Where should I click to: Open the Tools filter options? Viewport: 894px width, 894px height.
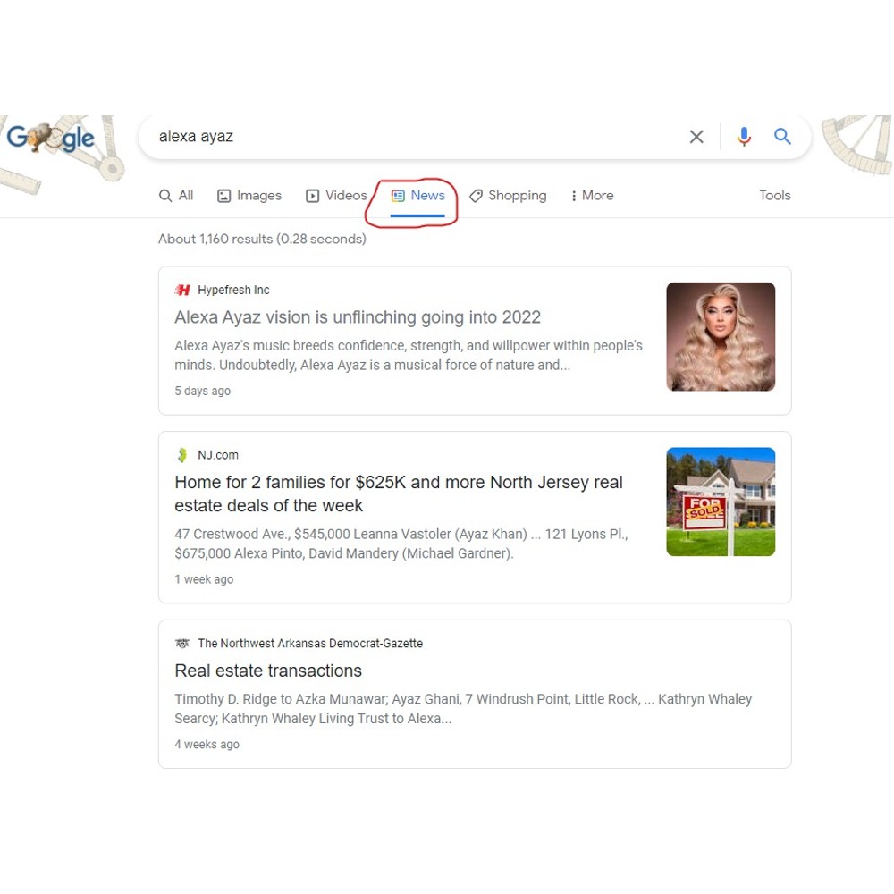[x=775, y=196]
